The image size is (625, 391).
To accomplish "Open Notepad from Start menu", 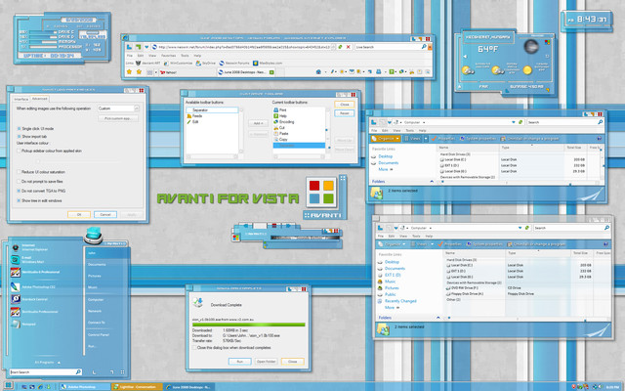I will [23, 324].
